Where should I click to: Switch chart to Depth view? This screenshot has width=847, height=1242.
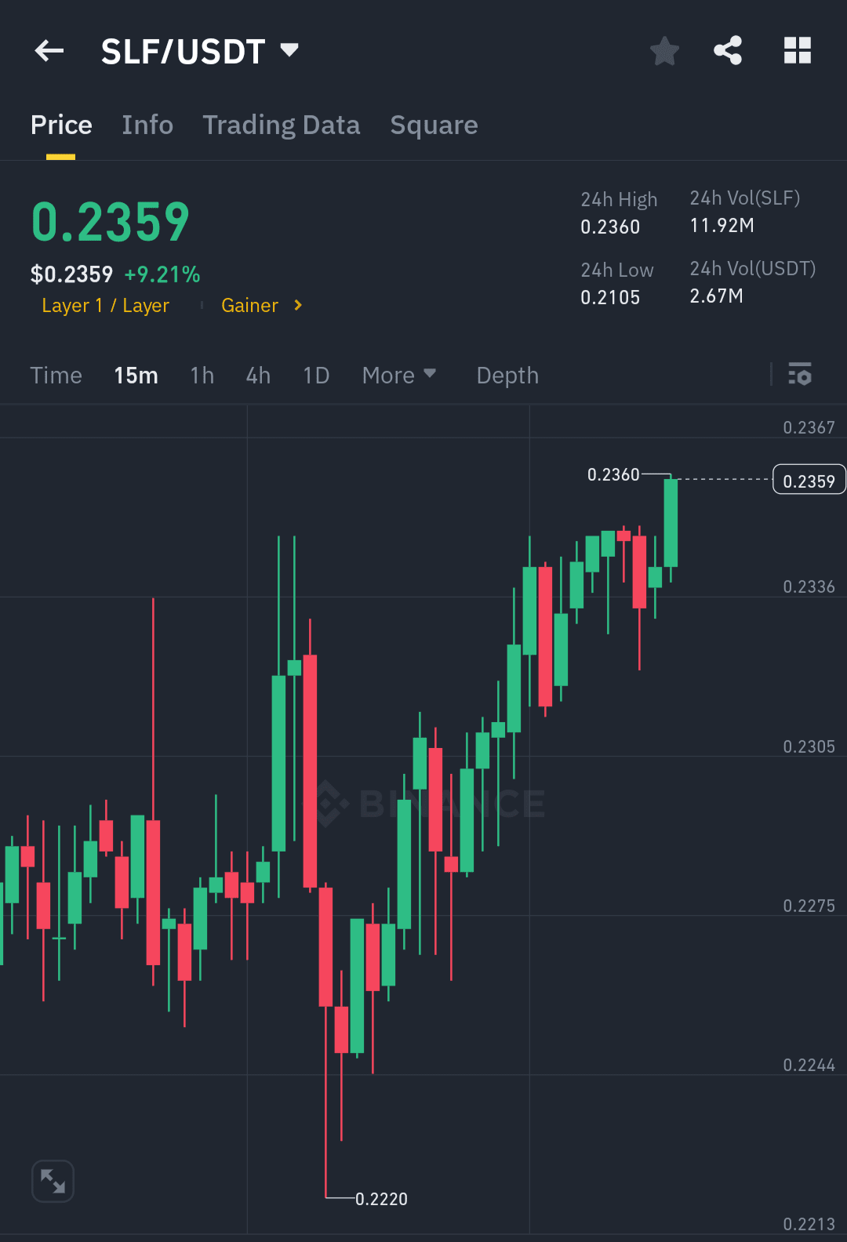[x=507, y=376]
